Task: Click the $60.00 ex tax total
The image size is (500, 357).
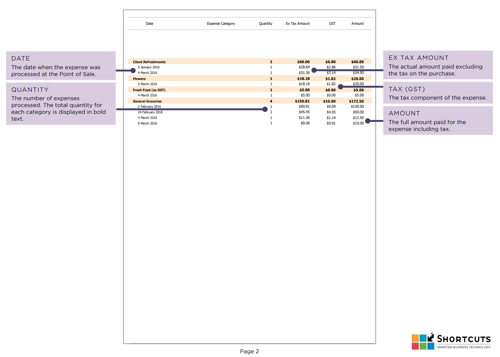Action: coord(303,62)
